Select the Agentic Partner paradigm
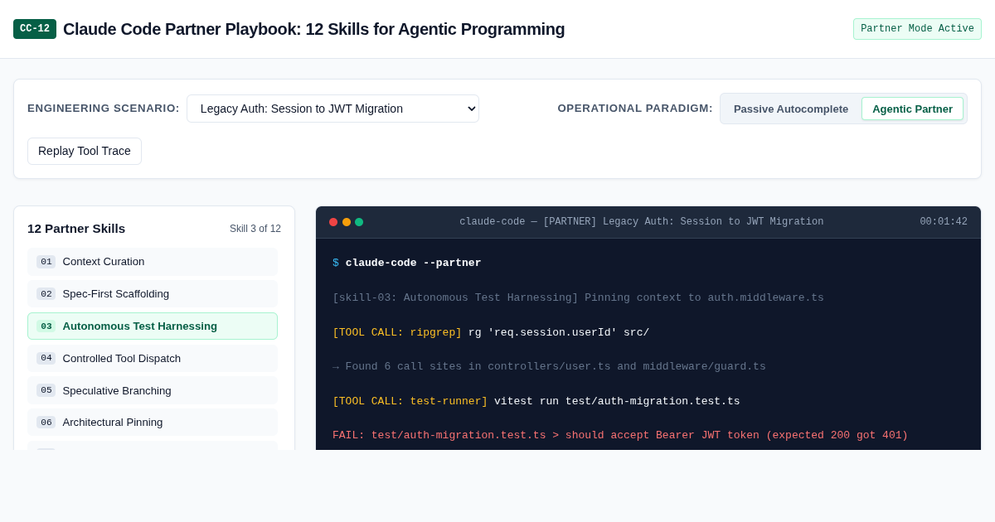Image resolution: width=995 pixels, height=522 pixels. click(912, 109)
